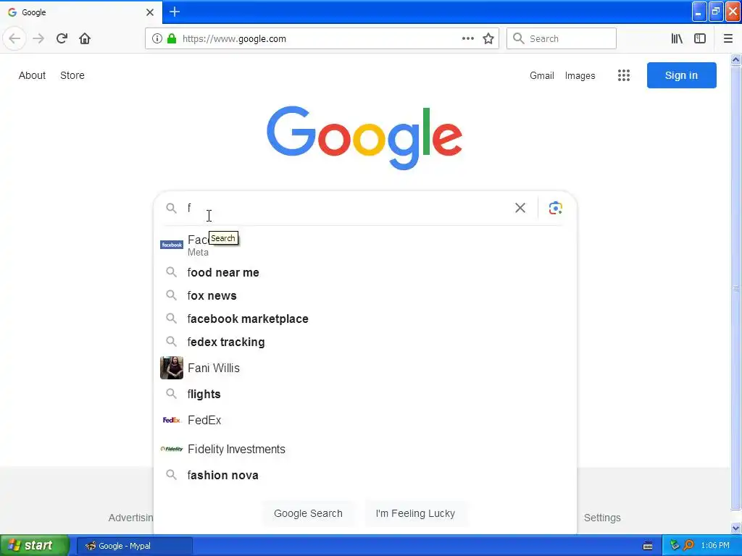Close the Google tab
742x556 pixels.
pos(150,12)
